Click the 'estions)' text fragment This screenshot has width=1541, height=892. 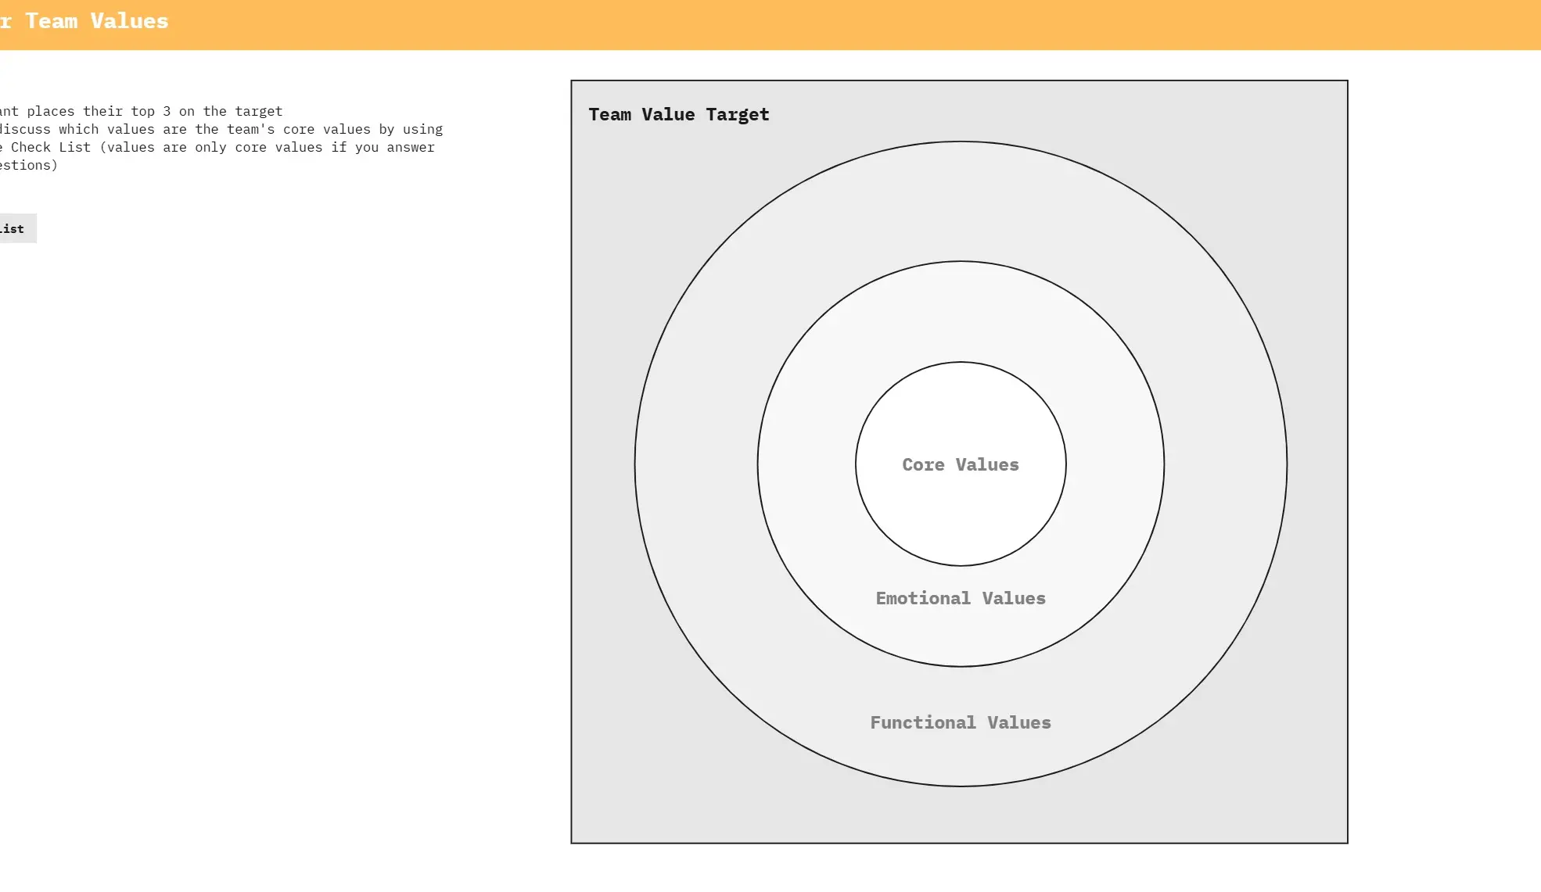tap(28, 166)
